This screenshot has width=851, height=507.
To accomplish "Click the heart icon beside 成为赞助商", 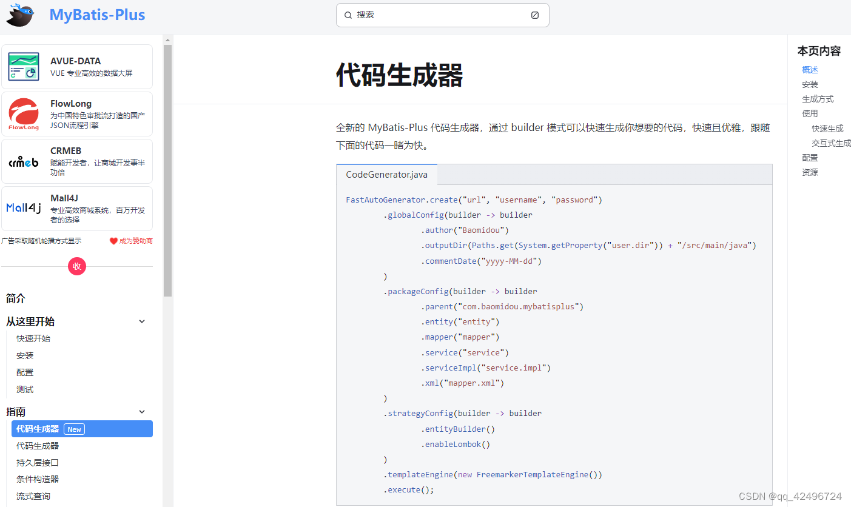I will coord(113,240).
